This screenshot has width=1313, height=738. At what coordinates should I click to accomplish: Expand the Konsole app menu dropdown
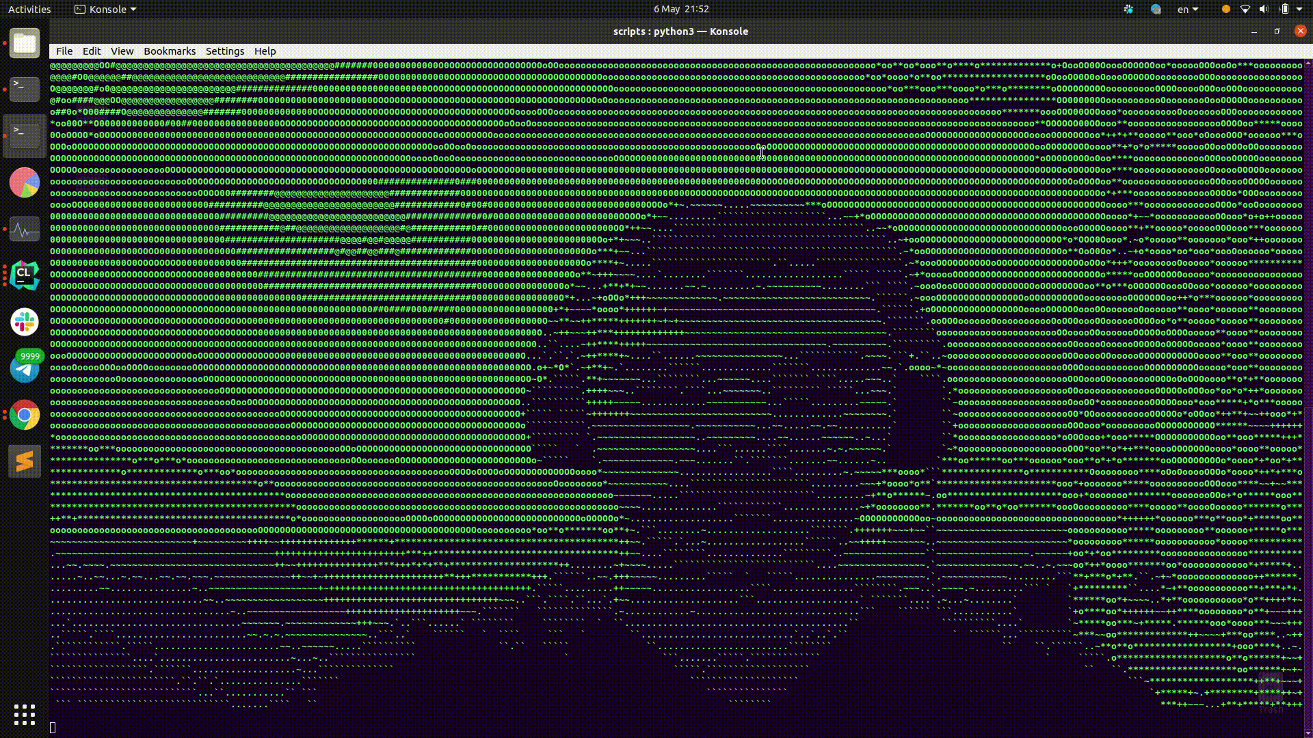click(x=106, y=10)
